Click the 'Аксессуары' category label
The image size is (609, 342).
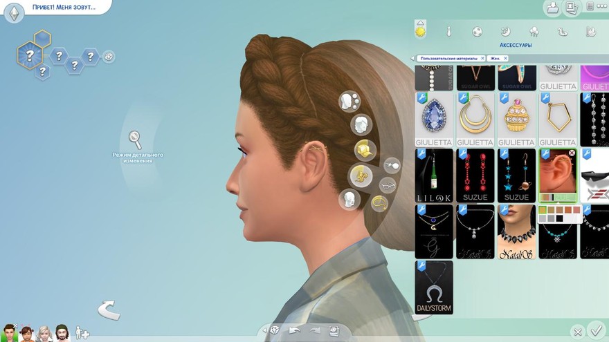(x=516, y=46)
